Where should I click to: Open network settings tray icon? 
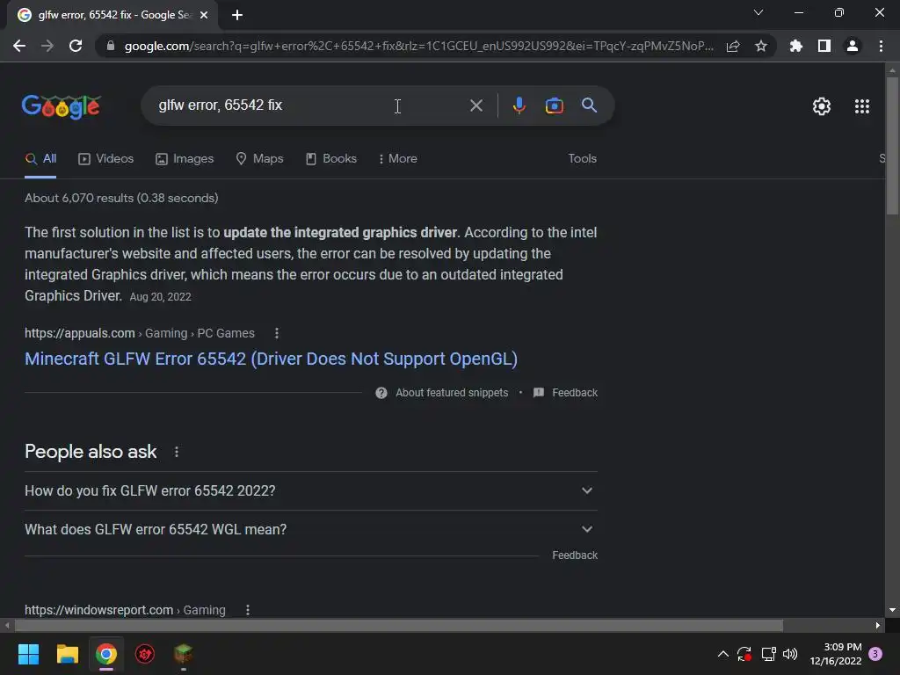click(x=768, y=654)
